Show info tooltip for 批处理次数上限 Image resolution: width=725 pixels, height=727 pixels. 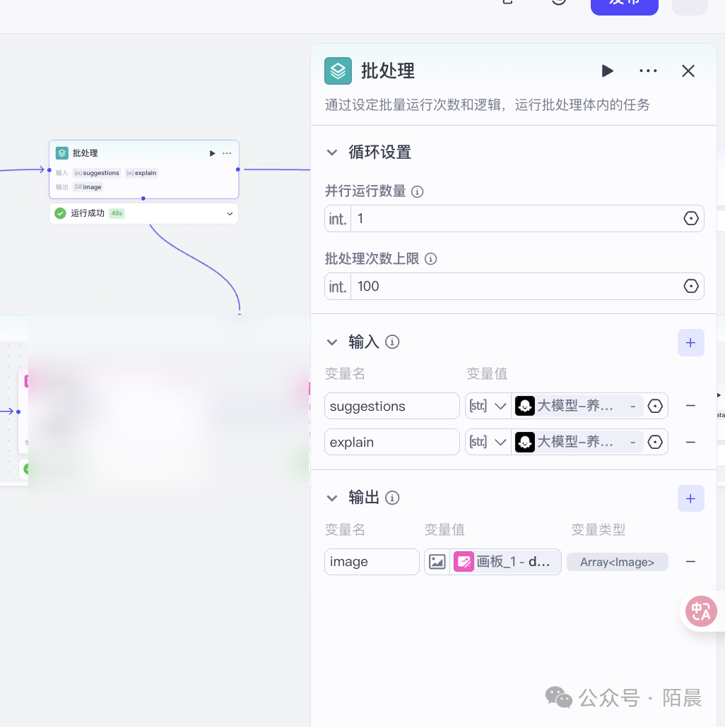point(431,259)
